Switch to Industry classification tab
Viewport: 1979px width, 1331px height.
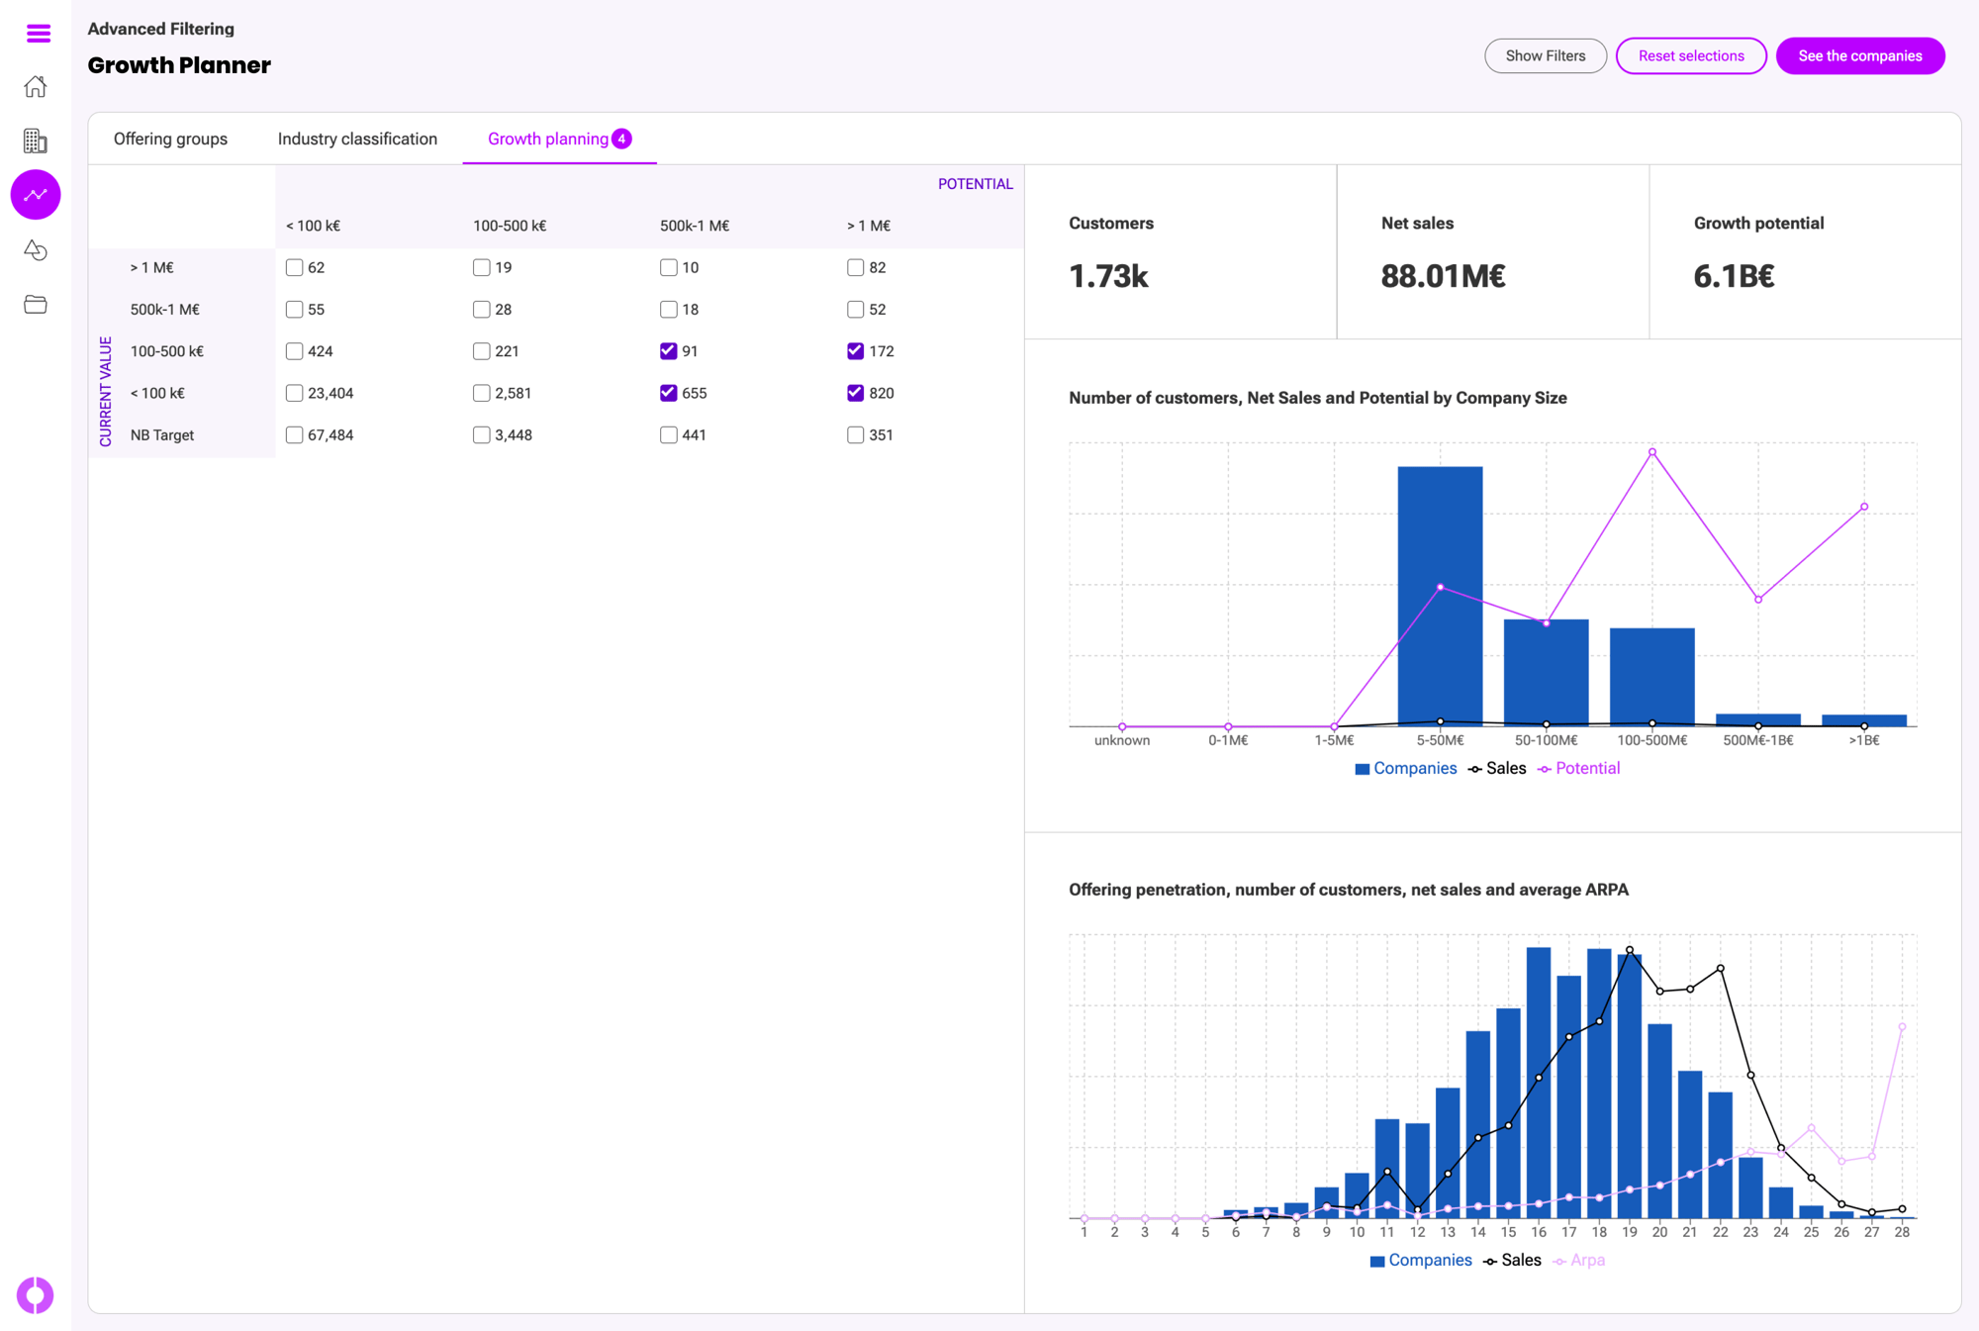357,139
